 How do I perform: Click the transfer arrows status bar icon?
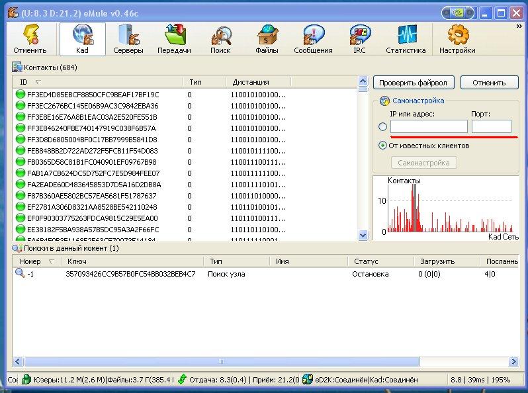(182, 380)
